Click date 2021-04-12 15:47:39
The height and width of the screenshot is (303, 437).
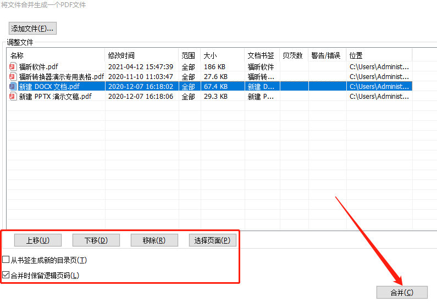click(x=141, y=67)
